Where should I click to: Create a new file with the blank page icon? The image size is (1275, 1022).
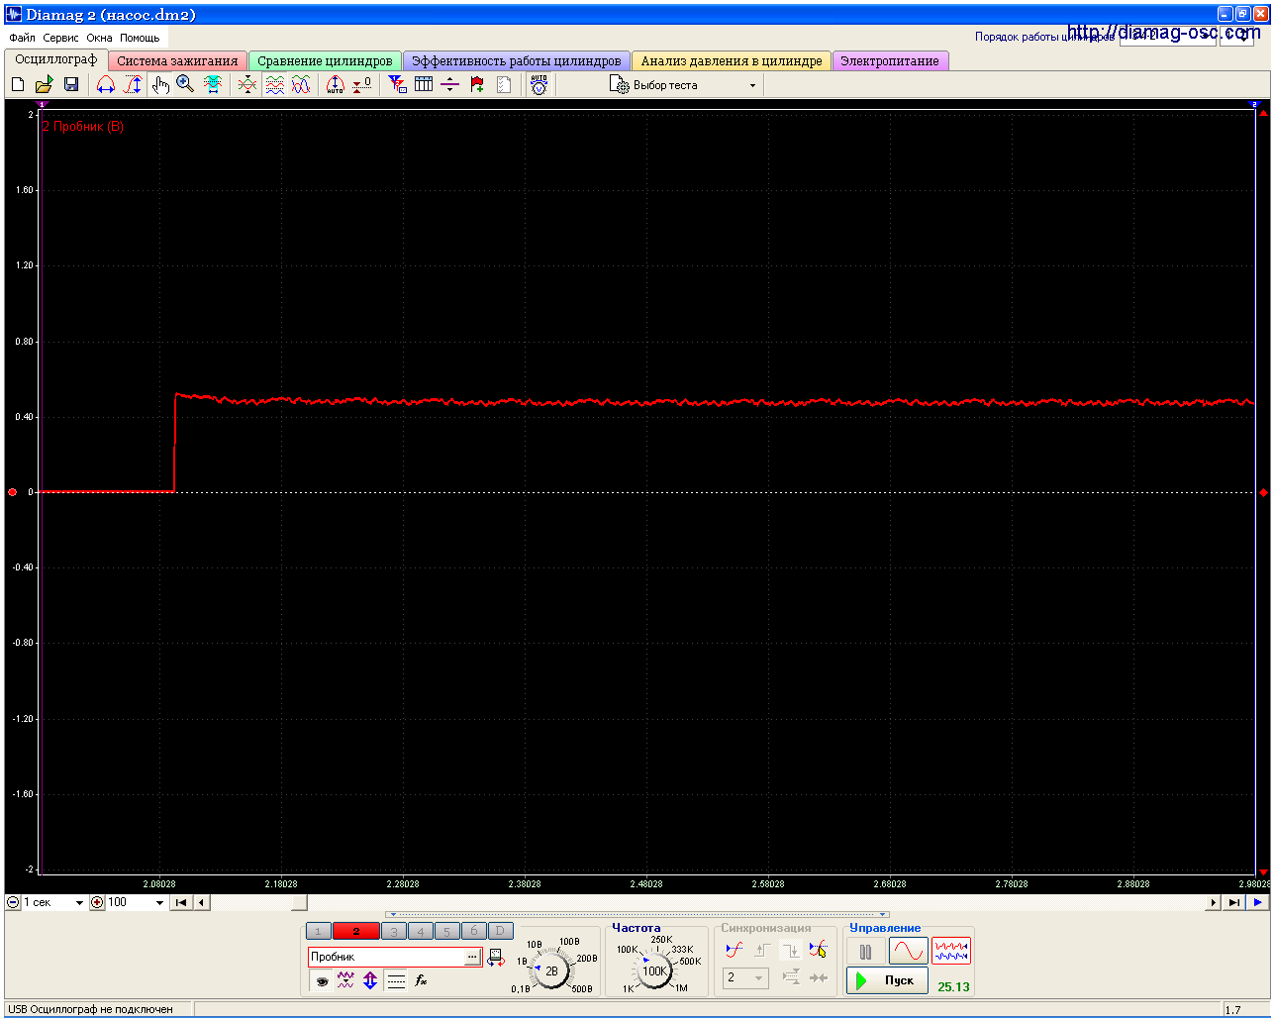click(18, 85)
